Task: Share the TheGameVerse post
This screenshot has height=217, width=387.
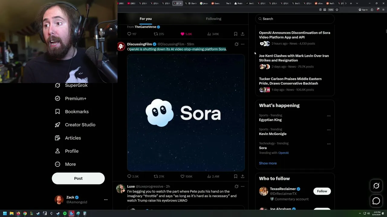Action: 242,34
